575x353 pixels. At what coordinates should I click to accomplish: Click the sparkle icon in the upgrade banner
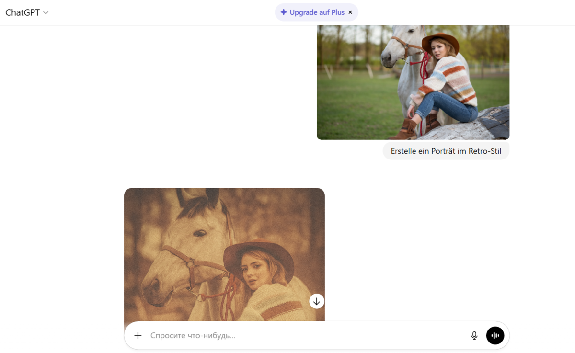(283, 12)
